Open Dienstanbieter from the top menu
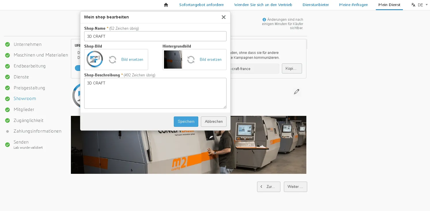Viewport: 430px width, 211px height. click(x=316, y=5)
